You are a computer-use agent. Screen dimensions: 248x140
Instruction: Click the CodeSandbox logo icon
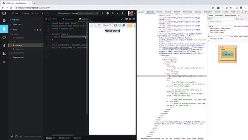pos(4,13)
